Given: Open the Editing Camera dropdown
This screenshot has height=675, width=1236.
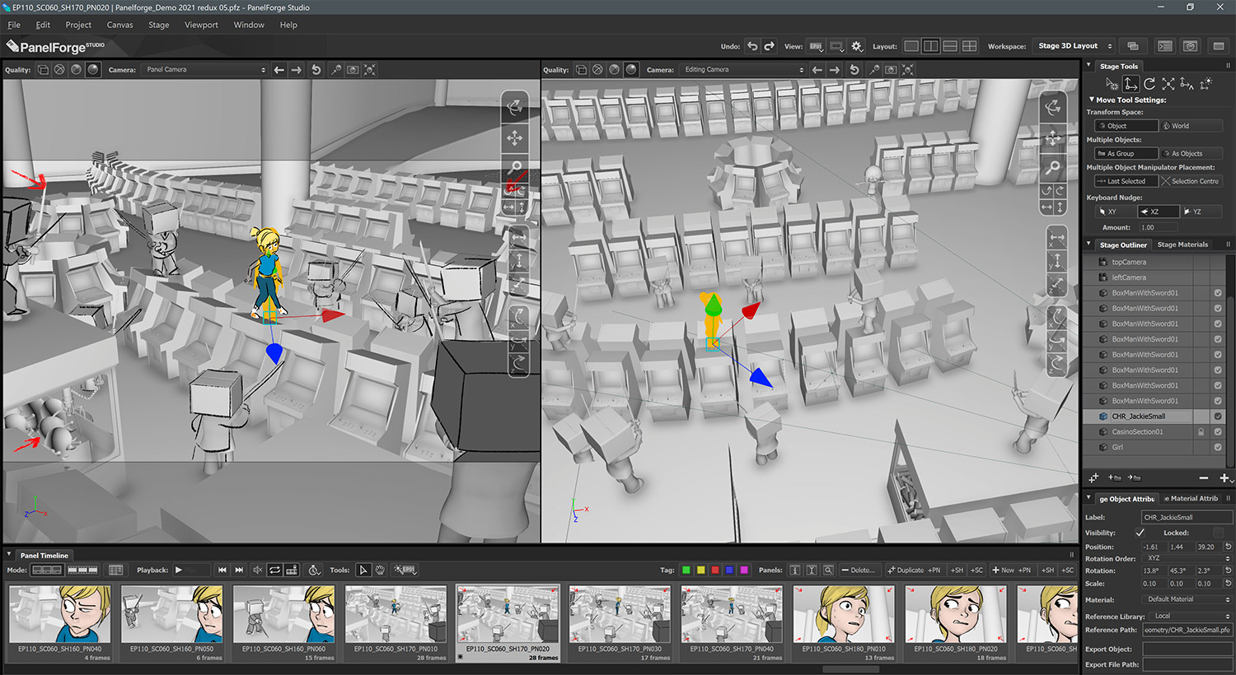Looking at the screenshot, I should pos(743,70).
